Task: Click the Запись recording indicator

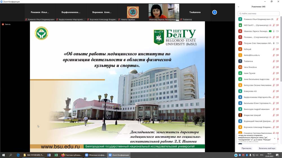Action: [x=6, y=24]
